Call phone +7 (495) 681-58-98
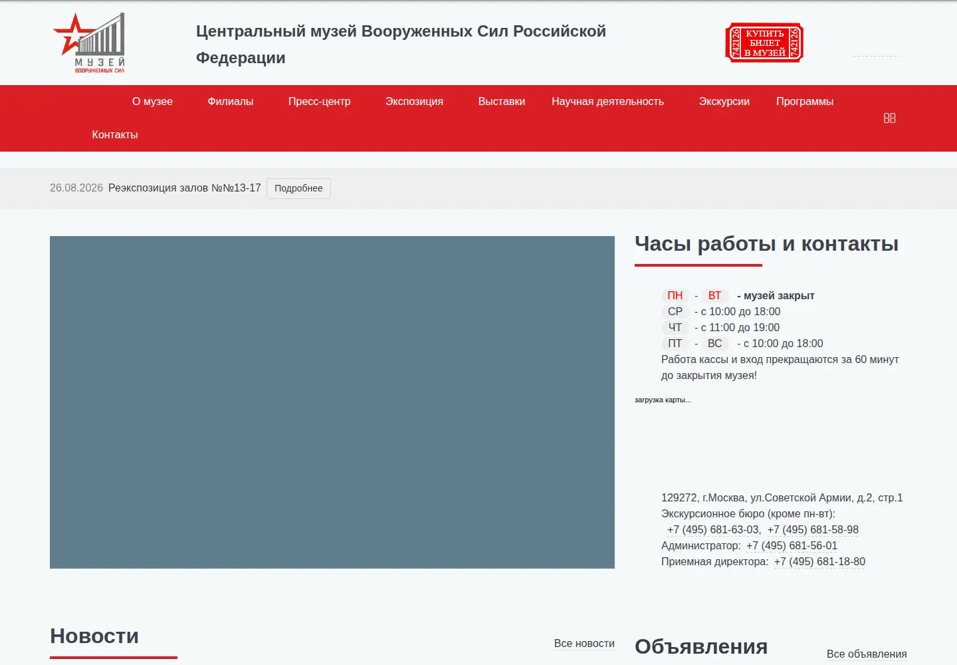 [x=813, y=530]
